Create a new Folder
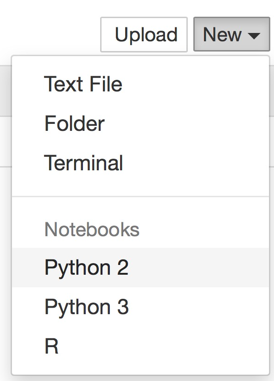 (140, 123)
